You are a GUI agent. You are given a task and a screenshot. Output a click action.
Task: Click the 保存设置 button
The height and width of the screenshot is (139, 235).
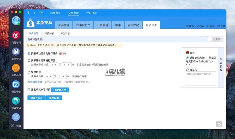54,98
